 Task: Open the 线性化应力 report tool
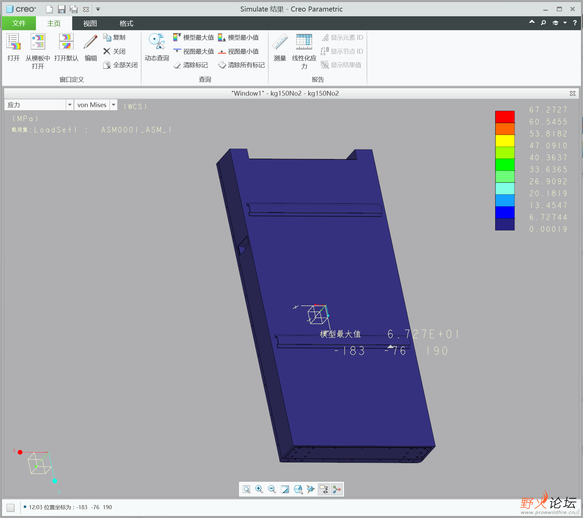[304, 51]
